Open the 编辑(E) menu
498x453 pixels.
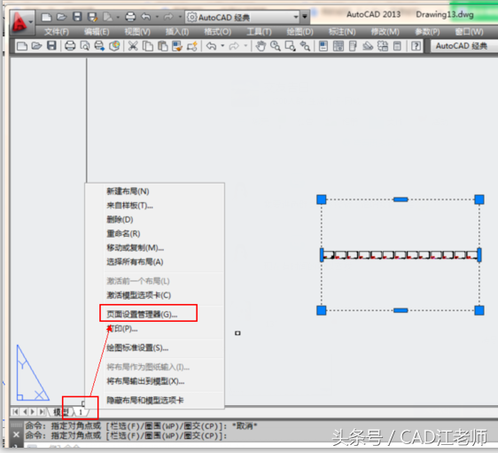tap(97, 32)
